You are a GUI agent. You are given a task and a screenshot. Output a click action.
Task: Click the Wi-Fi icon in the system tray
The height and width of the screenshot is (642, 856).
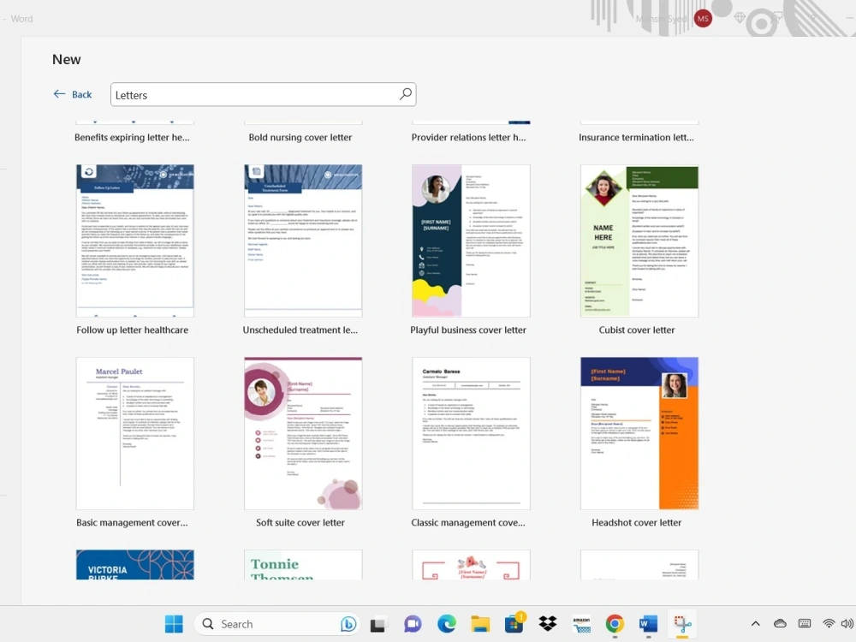(828, 623)
